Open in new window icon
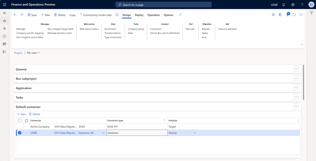Image resolution: width=316 pixels, height=161 pixels. [x=301, y=15]
